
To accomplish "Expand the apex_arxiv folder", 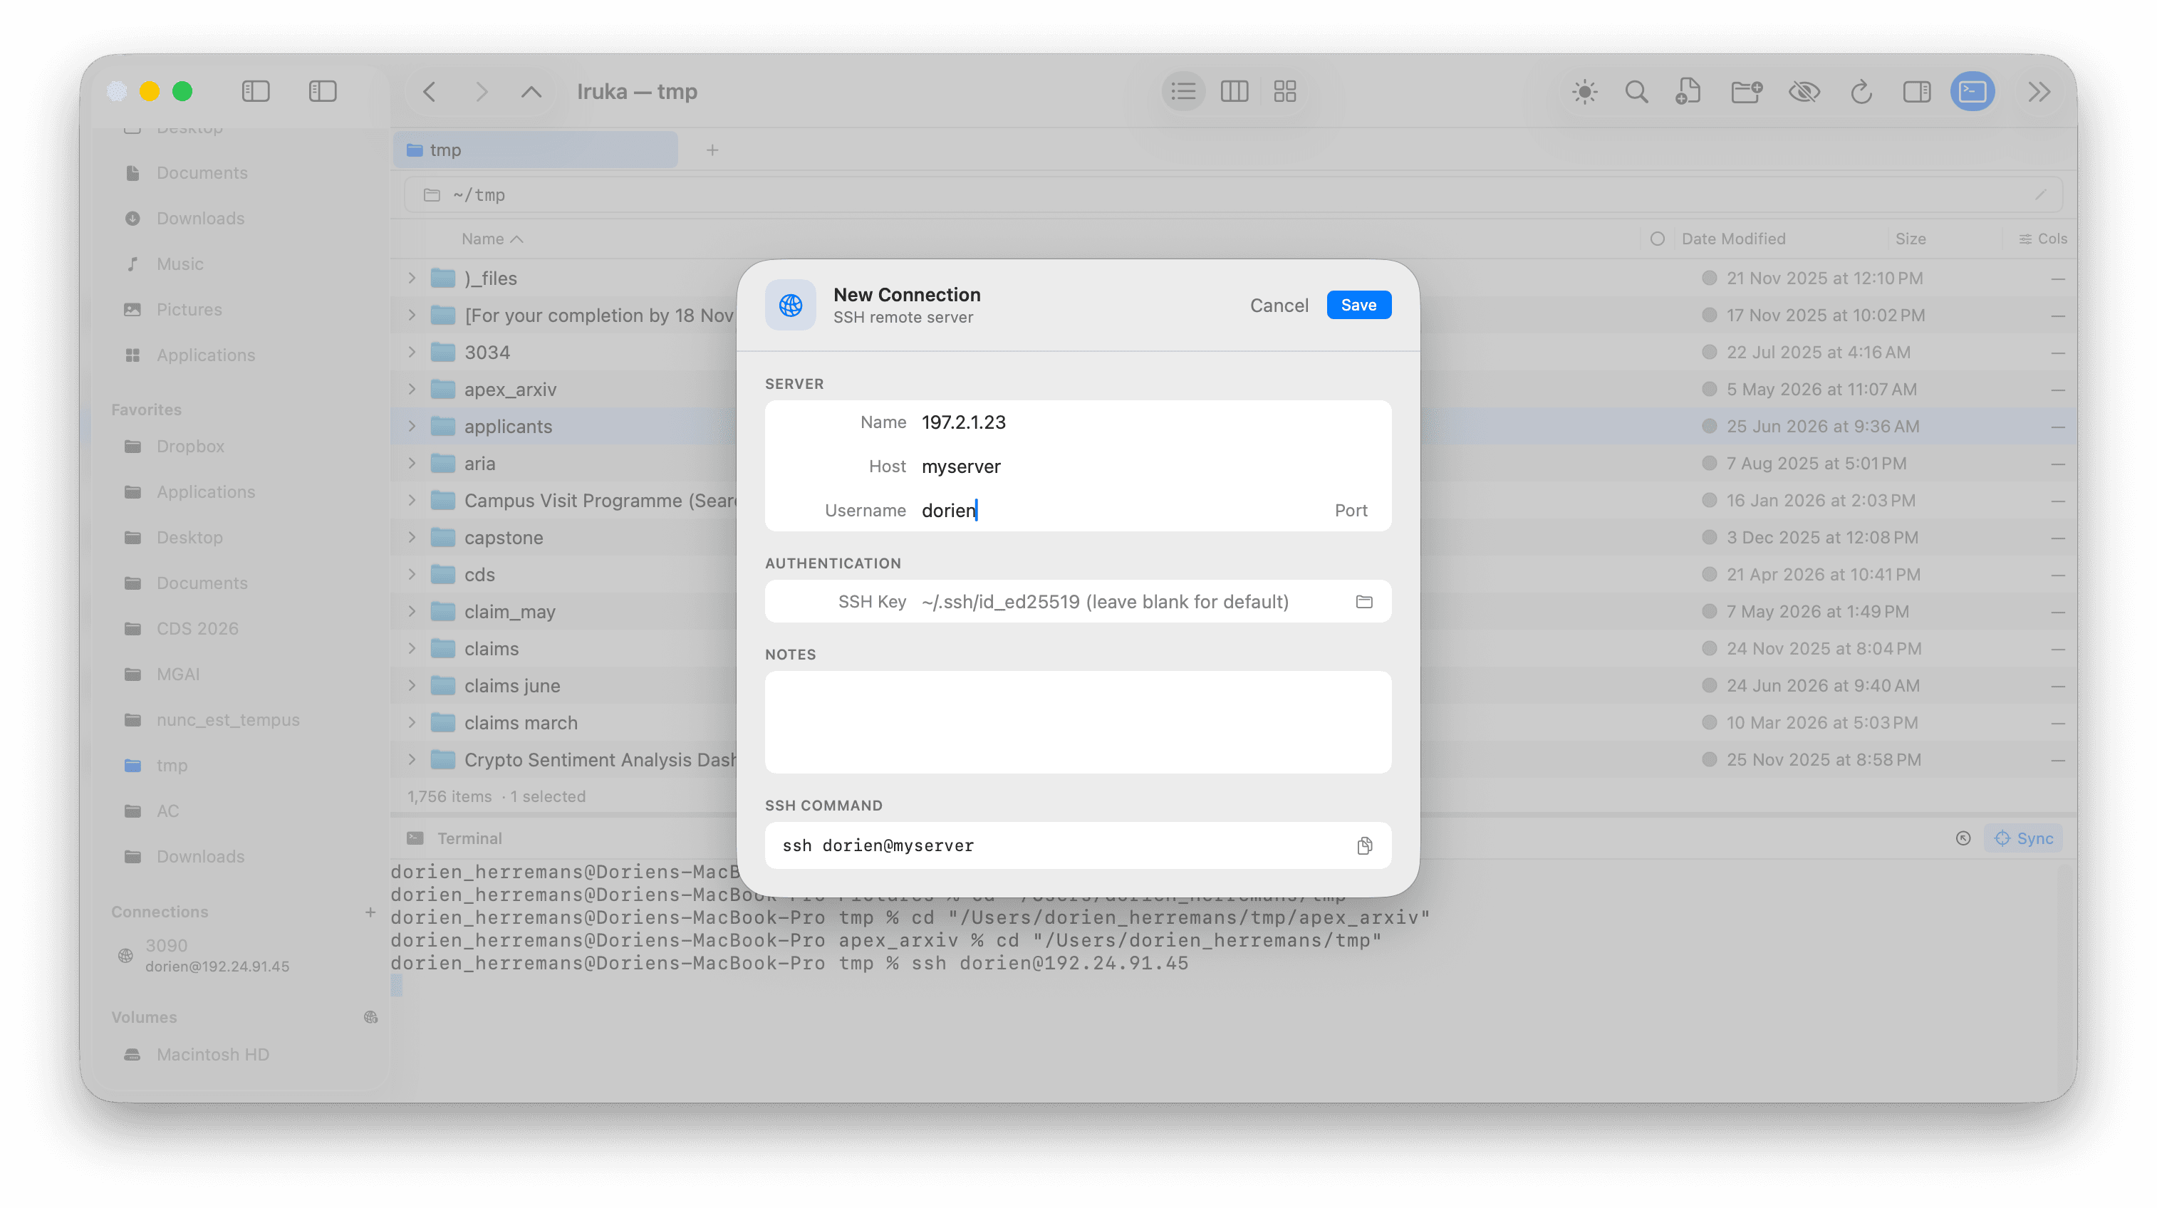I will [x=411, y=390].
